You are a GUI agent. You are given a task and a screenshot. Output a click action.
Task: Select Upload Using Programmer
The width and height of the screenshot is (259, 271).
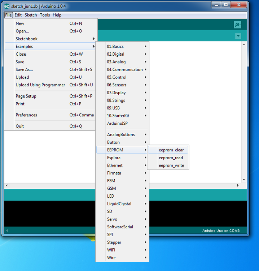50,85
